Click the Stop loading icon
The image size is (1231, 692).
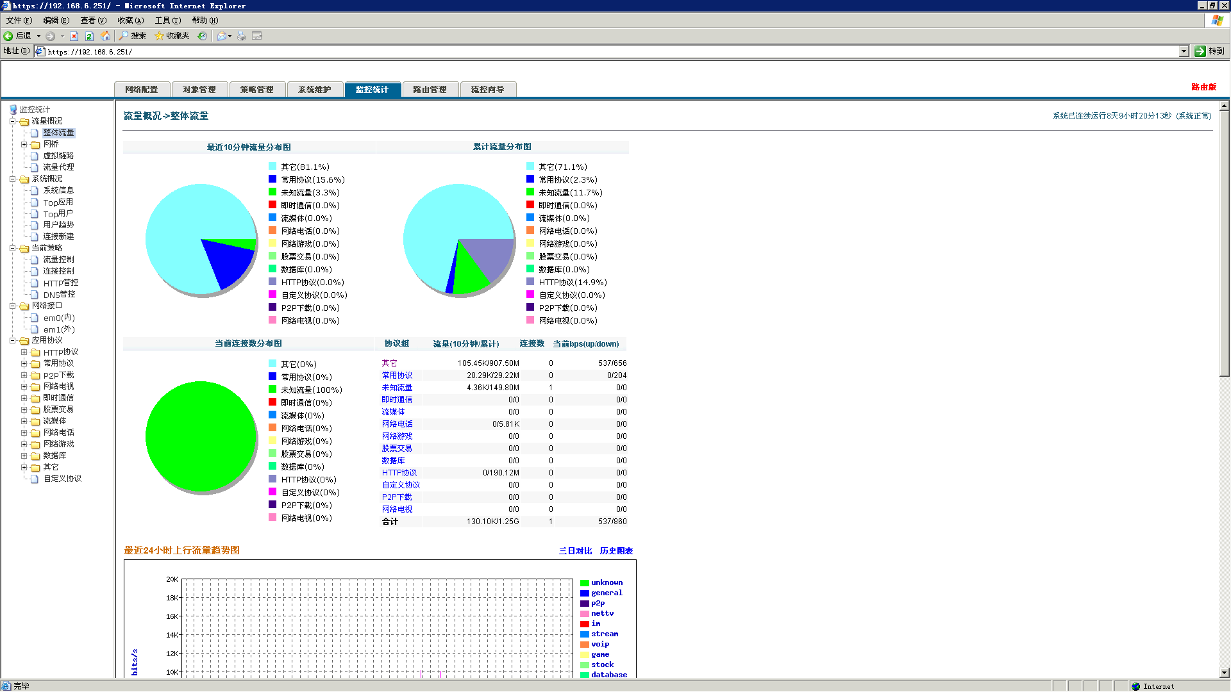74,36
